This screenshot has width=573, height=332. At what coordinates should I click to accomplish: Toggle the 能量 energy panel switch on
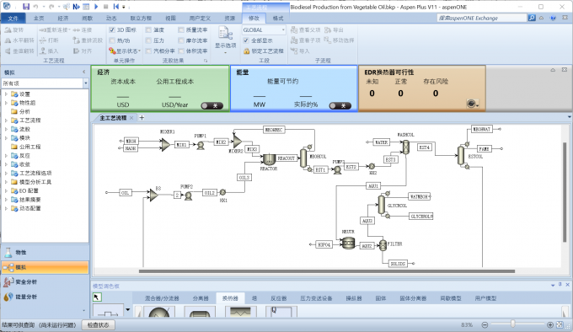coord(340,105)
